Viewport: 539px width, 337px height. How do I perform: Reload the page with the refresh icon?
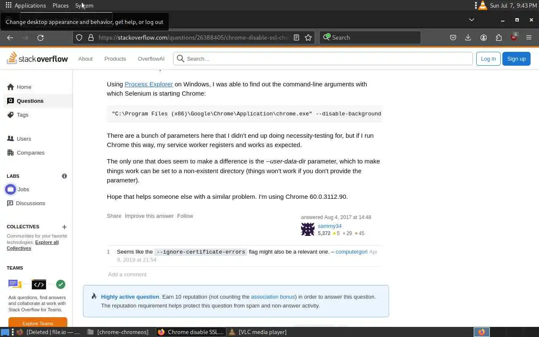(x=40, y=37)
